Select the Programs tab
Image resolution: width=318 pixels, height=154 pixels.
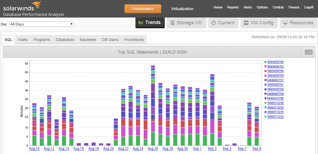(42, 40)
